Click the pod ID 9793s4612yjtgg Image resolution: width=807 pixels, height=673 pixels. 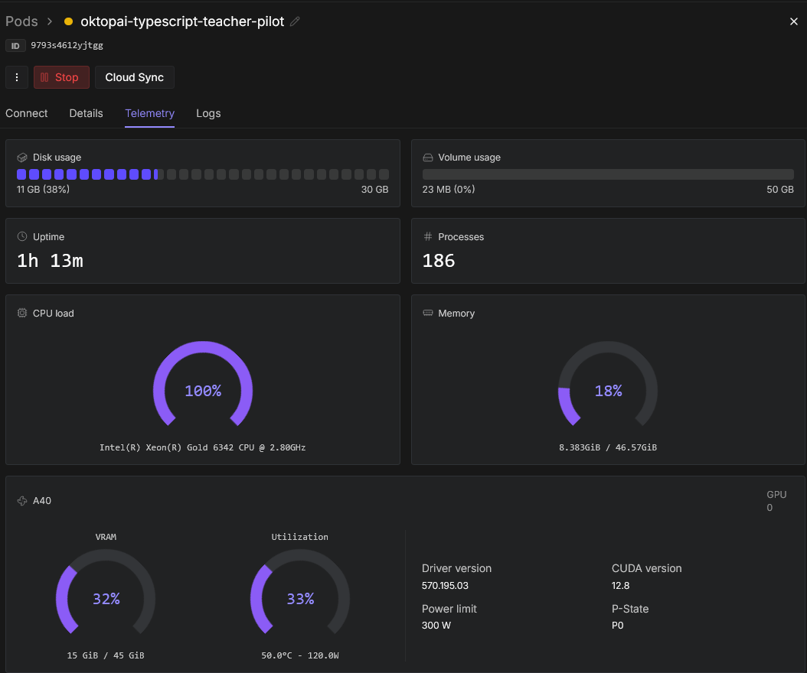click(x=67, y=45)
